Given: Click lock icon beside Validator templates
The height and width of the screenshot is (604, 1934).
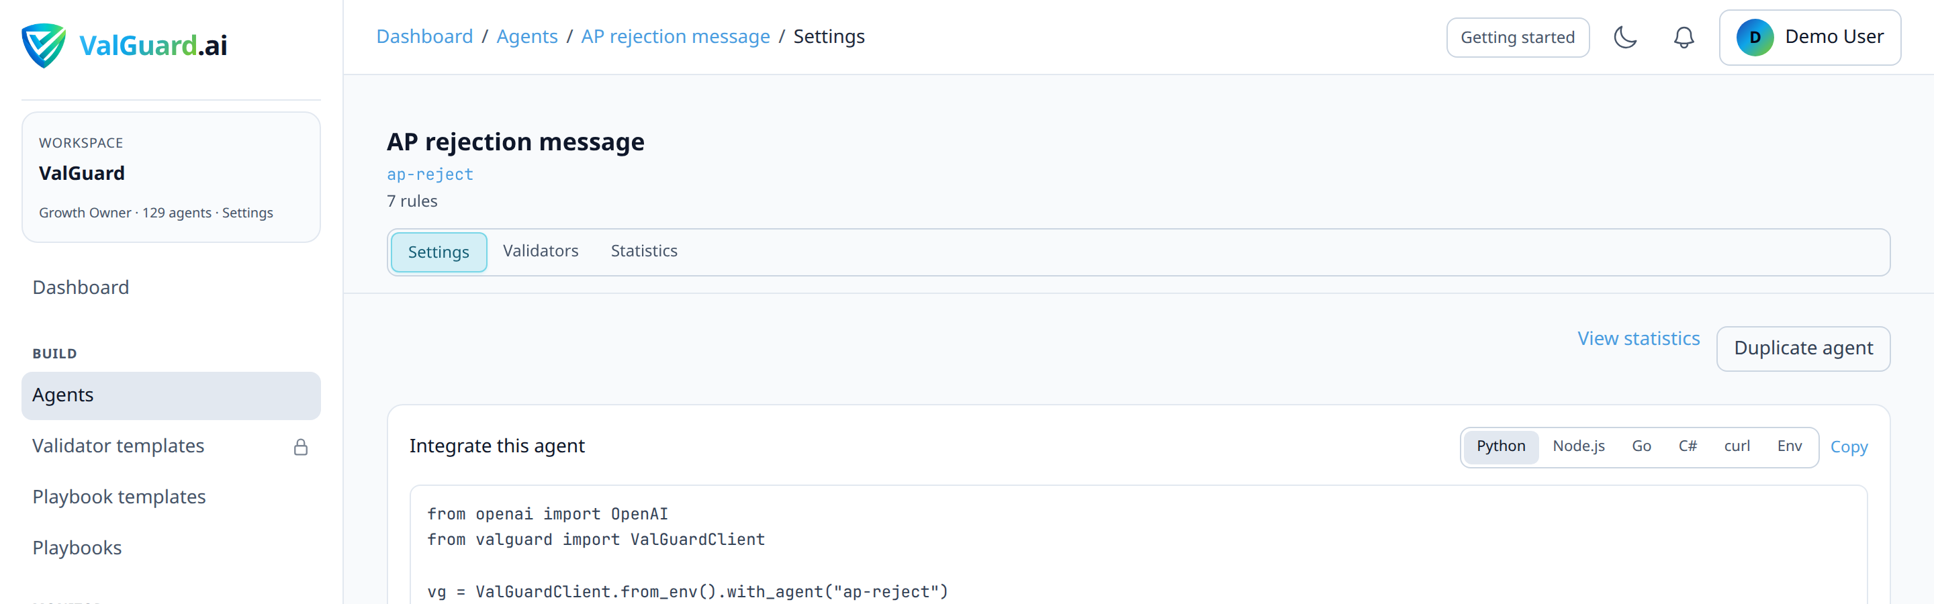Looking at the screenshot, I should point(300,447).
